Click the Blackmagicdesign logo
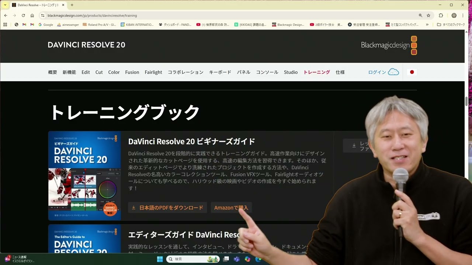472x265 pixels. [x=385, y=45]
